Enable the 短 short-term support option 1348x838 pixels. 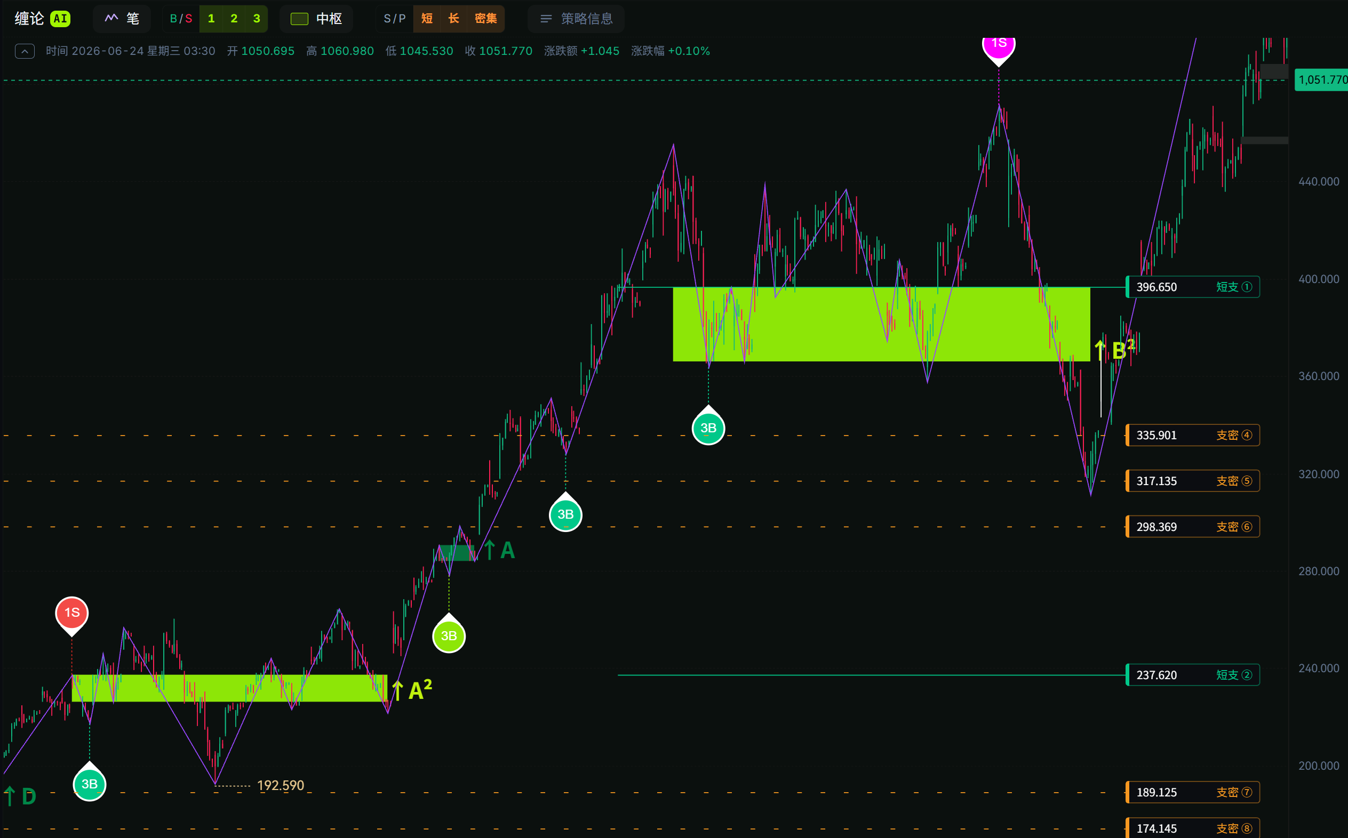coord(427,19)
